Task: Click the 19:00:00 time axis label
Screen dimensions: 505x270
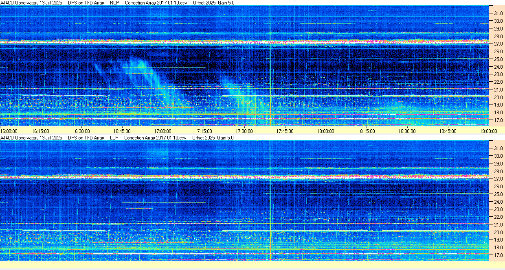Action: 489,131
